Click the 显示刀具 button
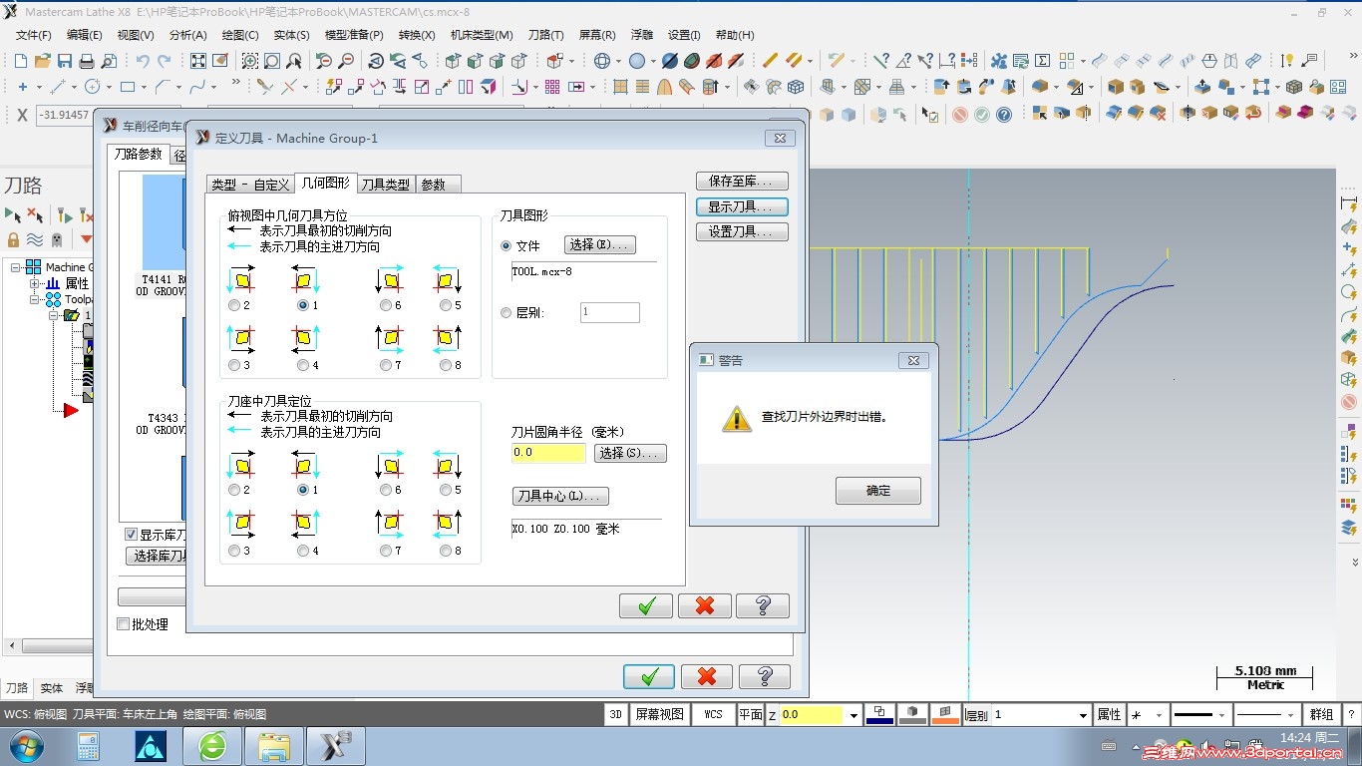Image resolution: width=1362 pixels, height=766 pixels. tap(742, 206)
